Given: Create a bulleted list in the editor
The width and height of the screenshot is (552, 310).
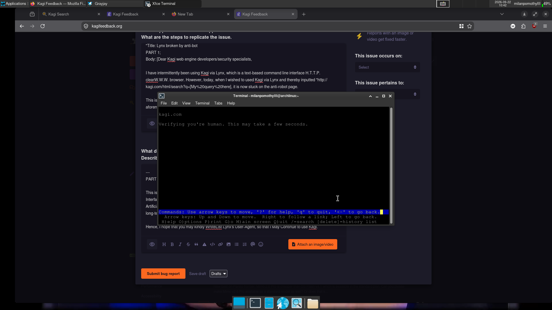Looking at the screenshot, I should click(x=237, y=244).
